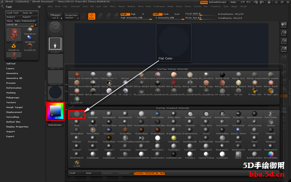
Task: Expand the Layers section
Action: point(10,68)
